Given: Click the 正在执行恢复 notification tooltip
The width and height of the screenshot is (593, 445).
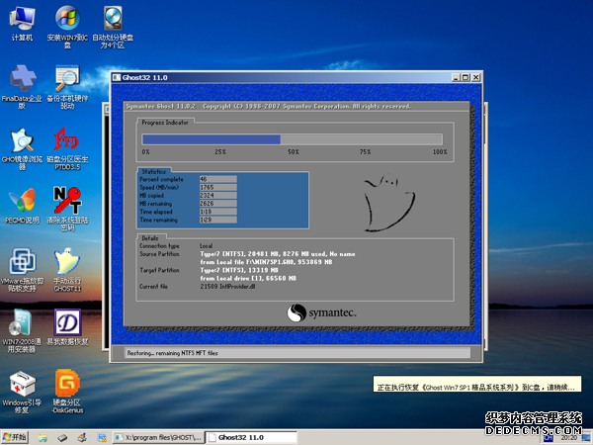Looking at the screenshot, I should (477, 384).
